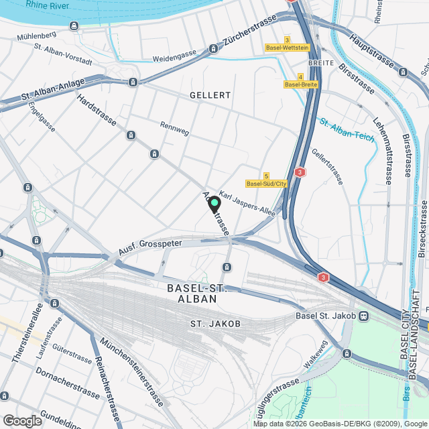Click the Basel-Süd/City exit 5 sign

pyautogui.click(x=266, y=180)
